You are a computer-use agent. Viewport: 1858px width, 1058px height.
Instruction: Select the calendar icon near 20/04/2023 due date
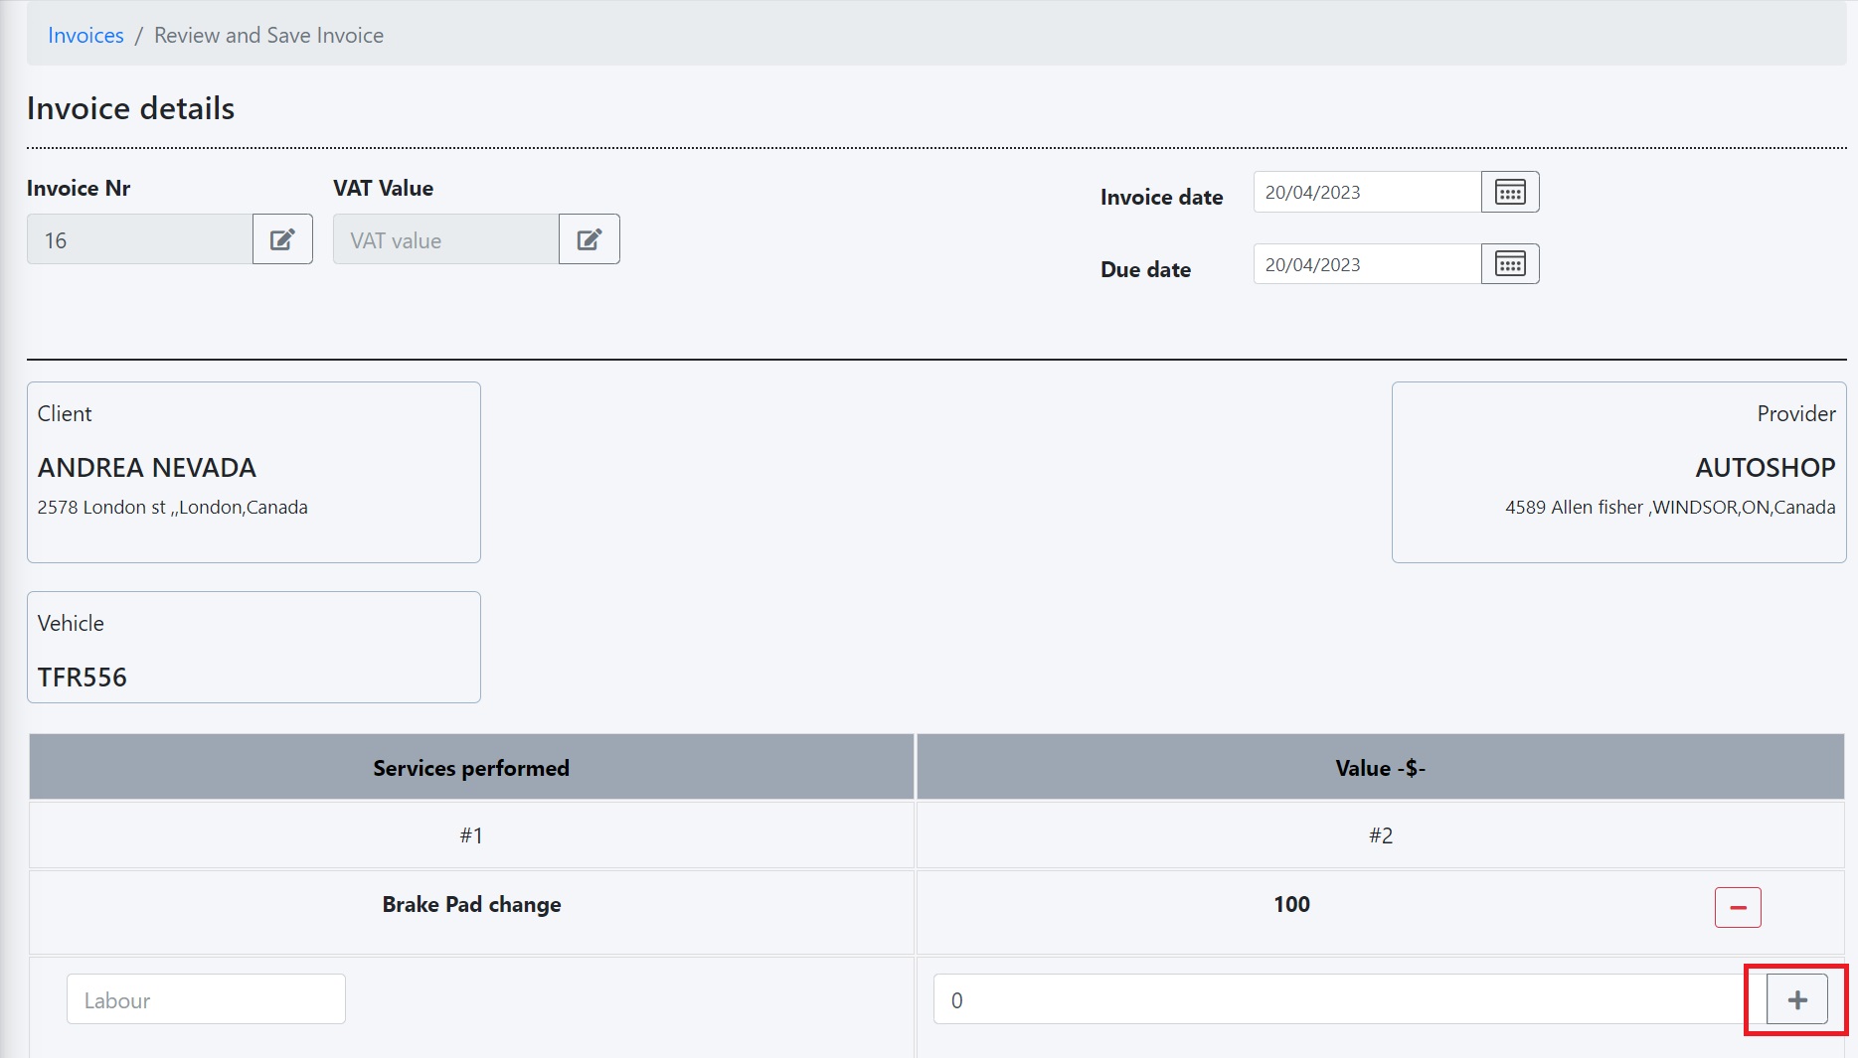coord(1510,263)
